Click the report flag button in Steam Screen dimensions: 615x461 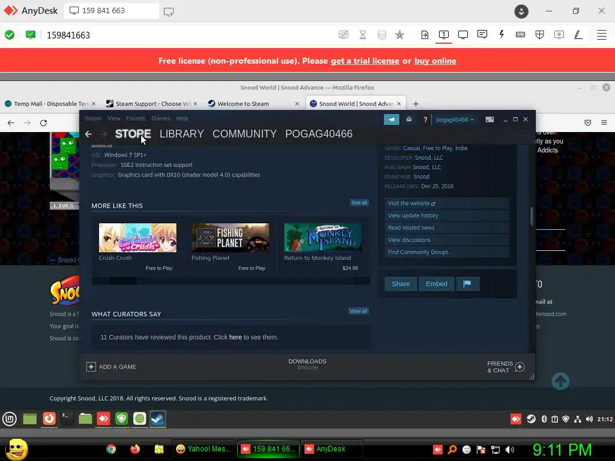click(467, 284)
